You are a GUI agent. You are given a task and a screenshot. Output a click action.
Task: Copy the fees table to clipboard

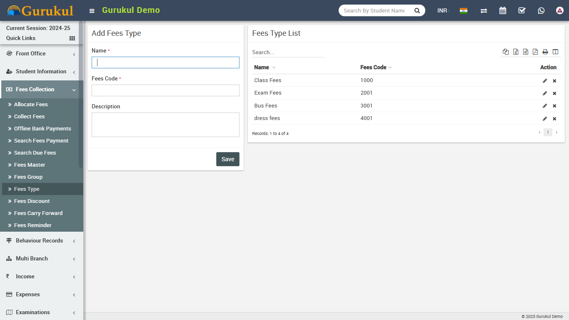point(506,52)
